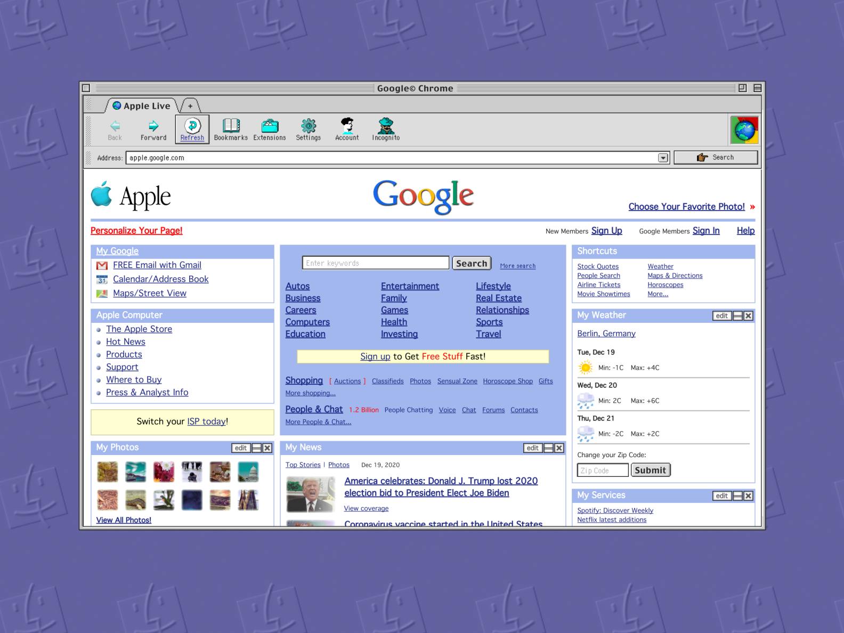
Task: Open the Photos news tab
Action: pos(339,465)
